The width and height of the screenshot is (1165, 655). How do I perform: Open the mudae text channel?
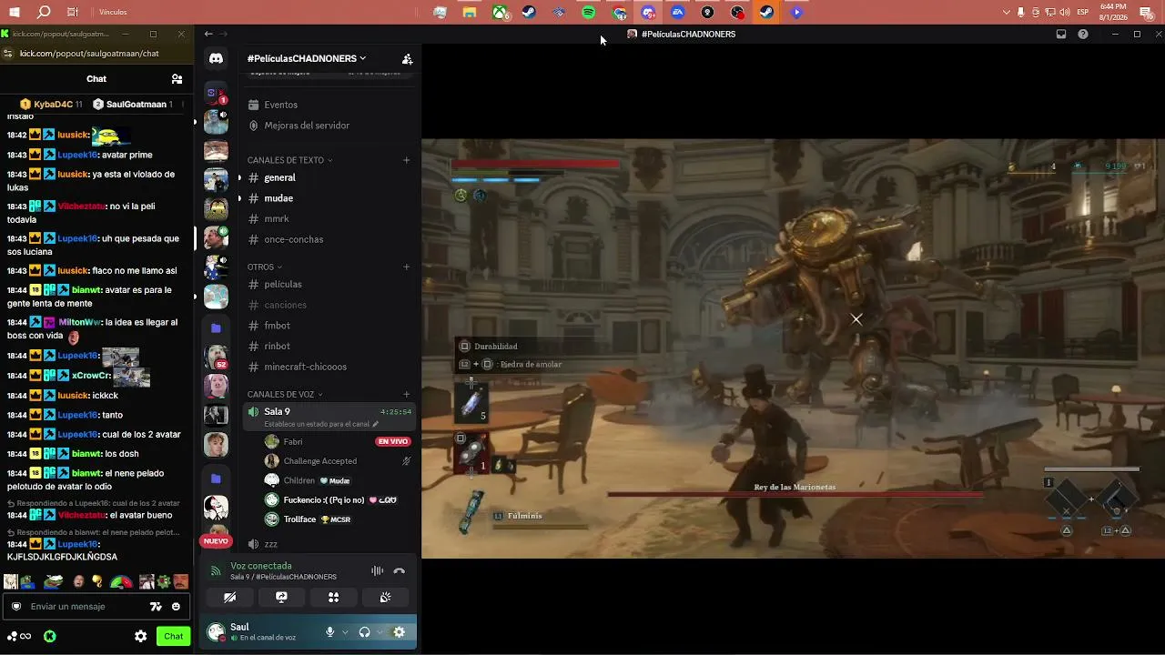tap(329, 198)
